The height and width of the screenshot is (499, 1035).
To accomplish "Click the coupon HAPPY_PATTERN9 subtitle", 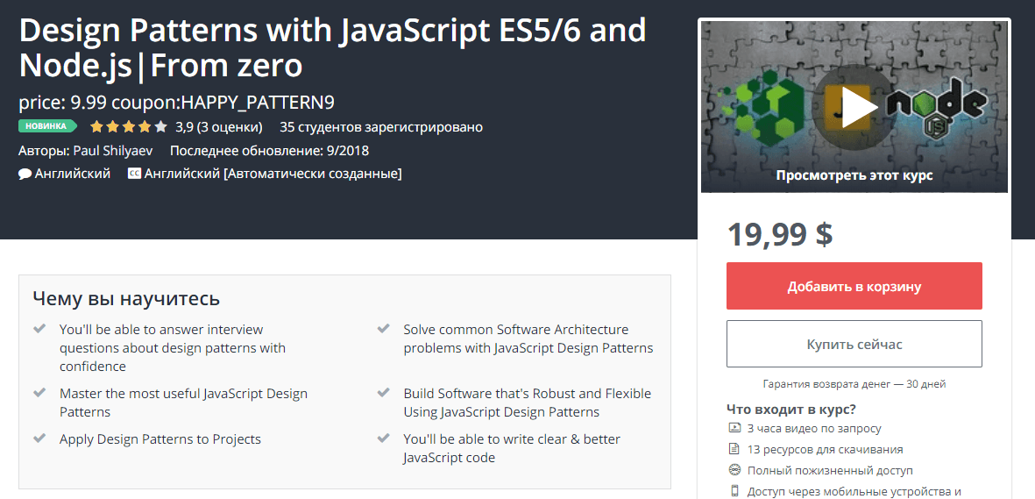I will point(177,103).
